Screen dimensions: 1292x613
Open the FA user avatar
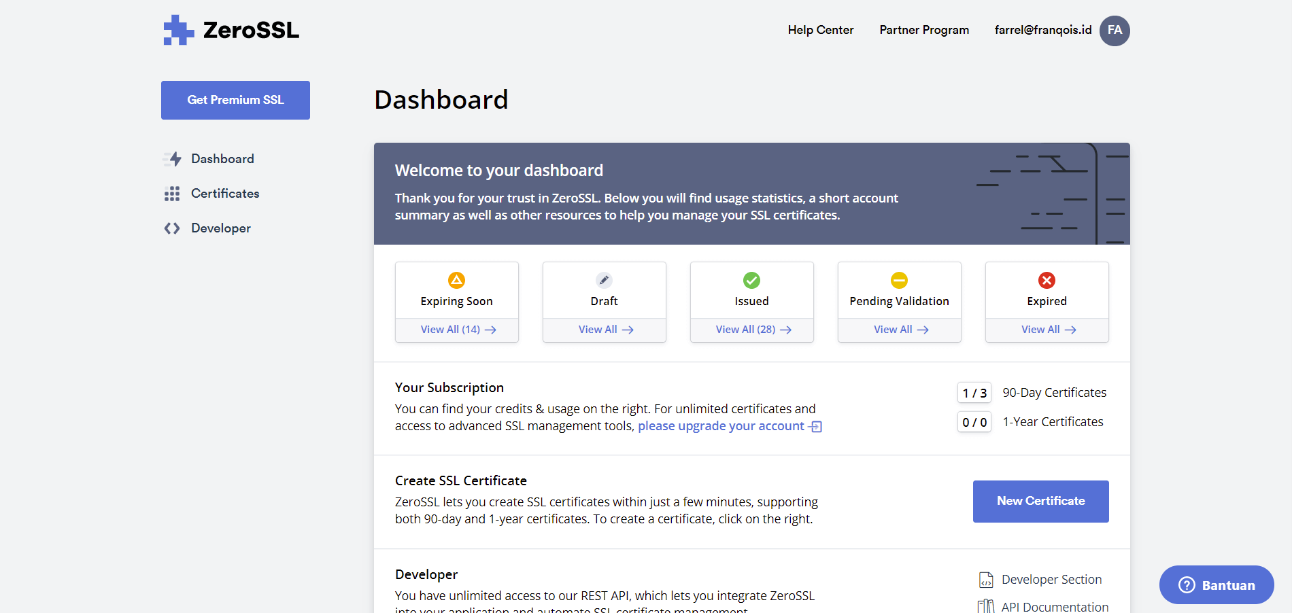tap(1115, 31)
